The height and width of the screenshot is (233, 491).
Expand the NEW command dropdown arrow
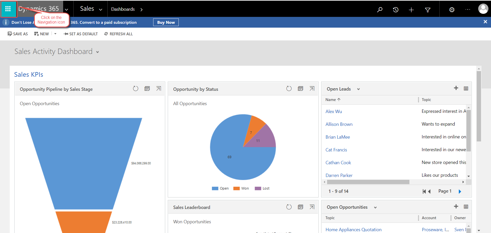click(55, 34)
